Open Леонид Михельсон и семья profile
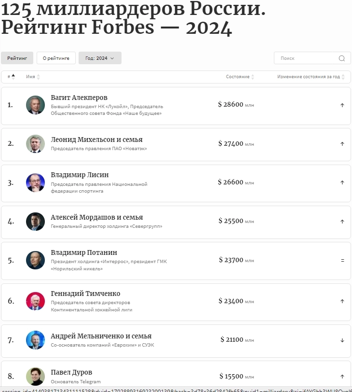 point(96,140)
